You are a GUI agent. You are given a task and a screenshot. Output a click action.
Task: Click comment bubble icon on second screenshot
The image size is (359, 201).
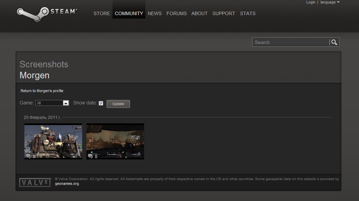point(90,156)
